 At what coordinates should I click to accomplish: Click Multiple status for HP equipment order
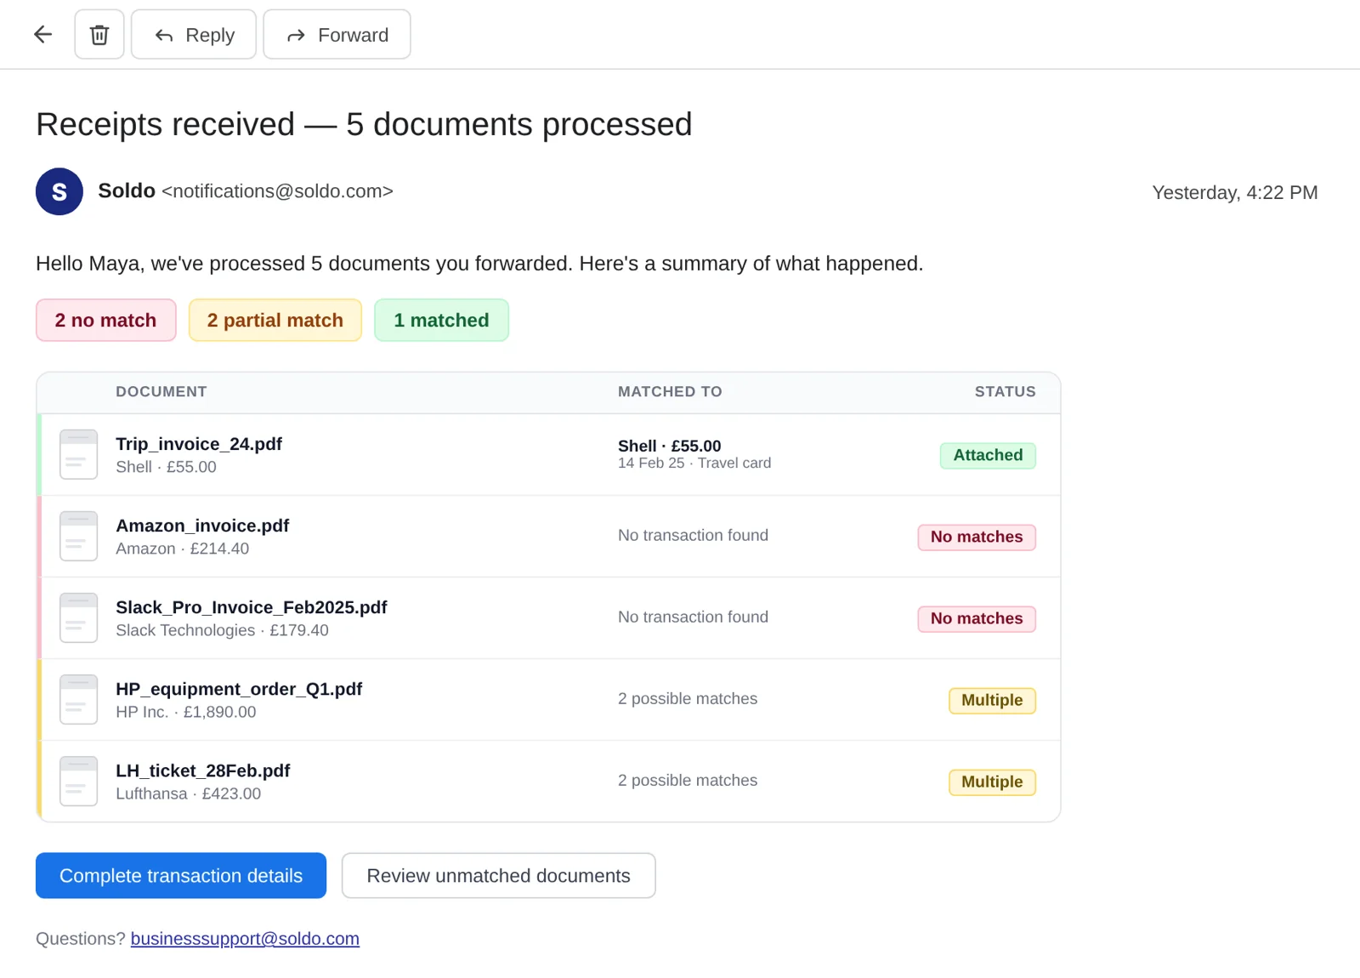coord(992,700)
